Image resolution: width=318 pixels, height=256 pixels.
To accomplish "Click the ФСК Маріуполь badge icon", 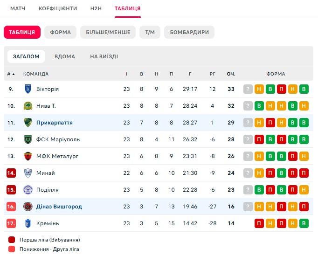I will pyautogui.click(x=28, y=139).
